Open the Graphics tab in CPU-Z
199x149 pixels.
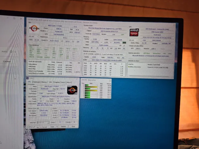pos(56,82)
